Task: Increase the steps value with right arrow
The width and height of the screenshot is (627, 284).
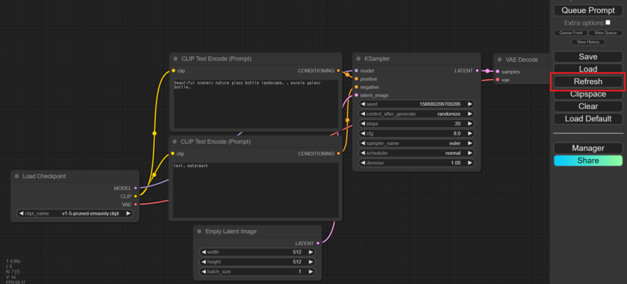Action: coord(470,124)
